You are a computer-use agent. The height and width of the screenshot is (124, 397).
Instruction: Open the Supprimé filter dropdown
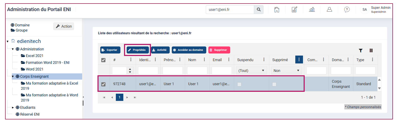(x=286, y=70)
